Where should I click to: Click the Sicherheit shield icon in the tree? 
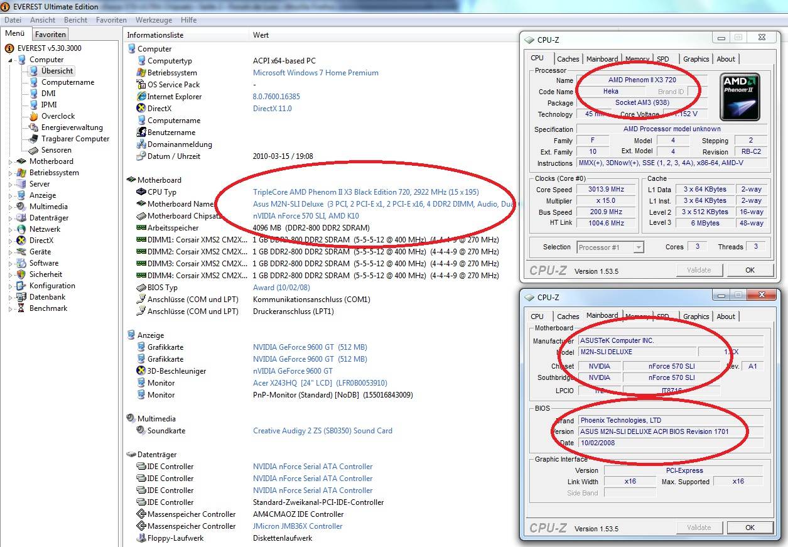[x=21, y=274]
